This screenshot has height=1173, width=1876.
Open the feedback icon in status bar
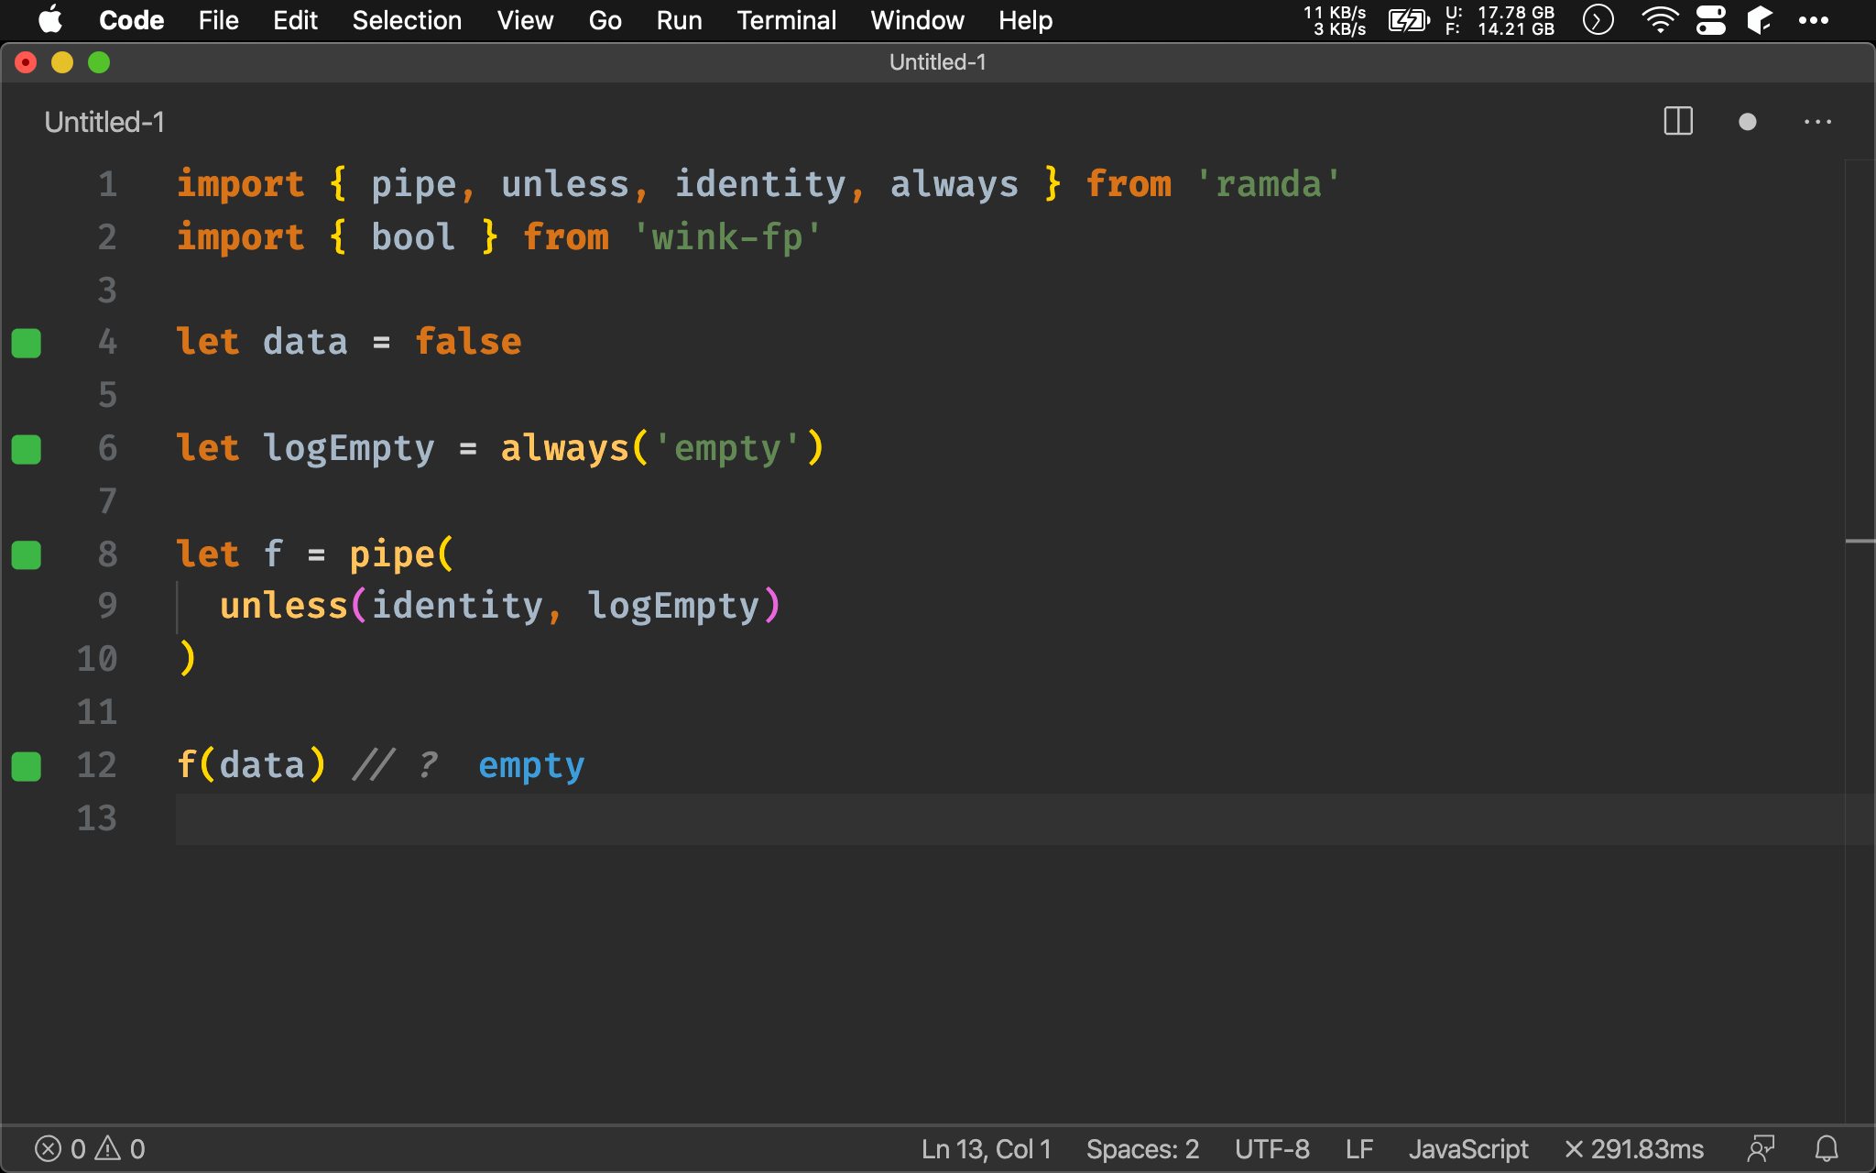click(1760, 1149)
